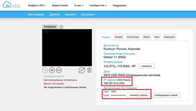Click Не подключен к локальным сетям text
The width and height of the screenshot is (196, 111).
pos(65,87)
